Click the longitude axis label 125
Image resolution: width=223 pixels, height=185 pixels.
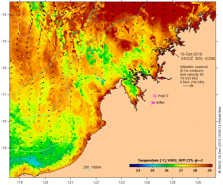click(x=172, y=182)
